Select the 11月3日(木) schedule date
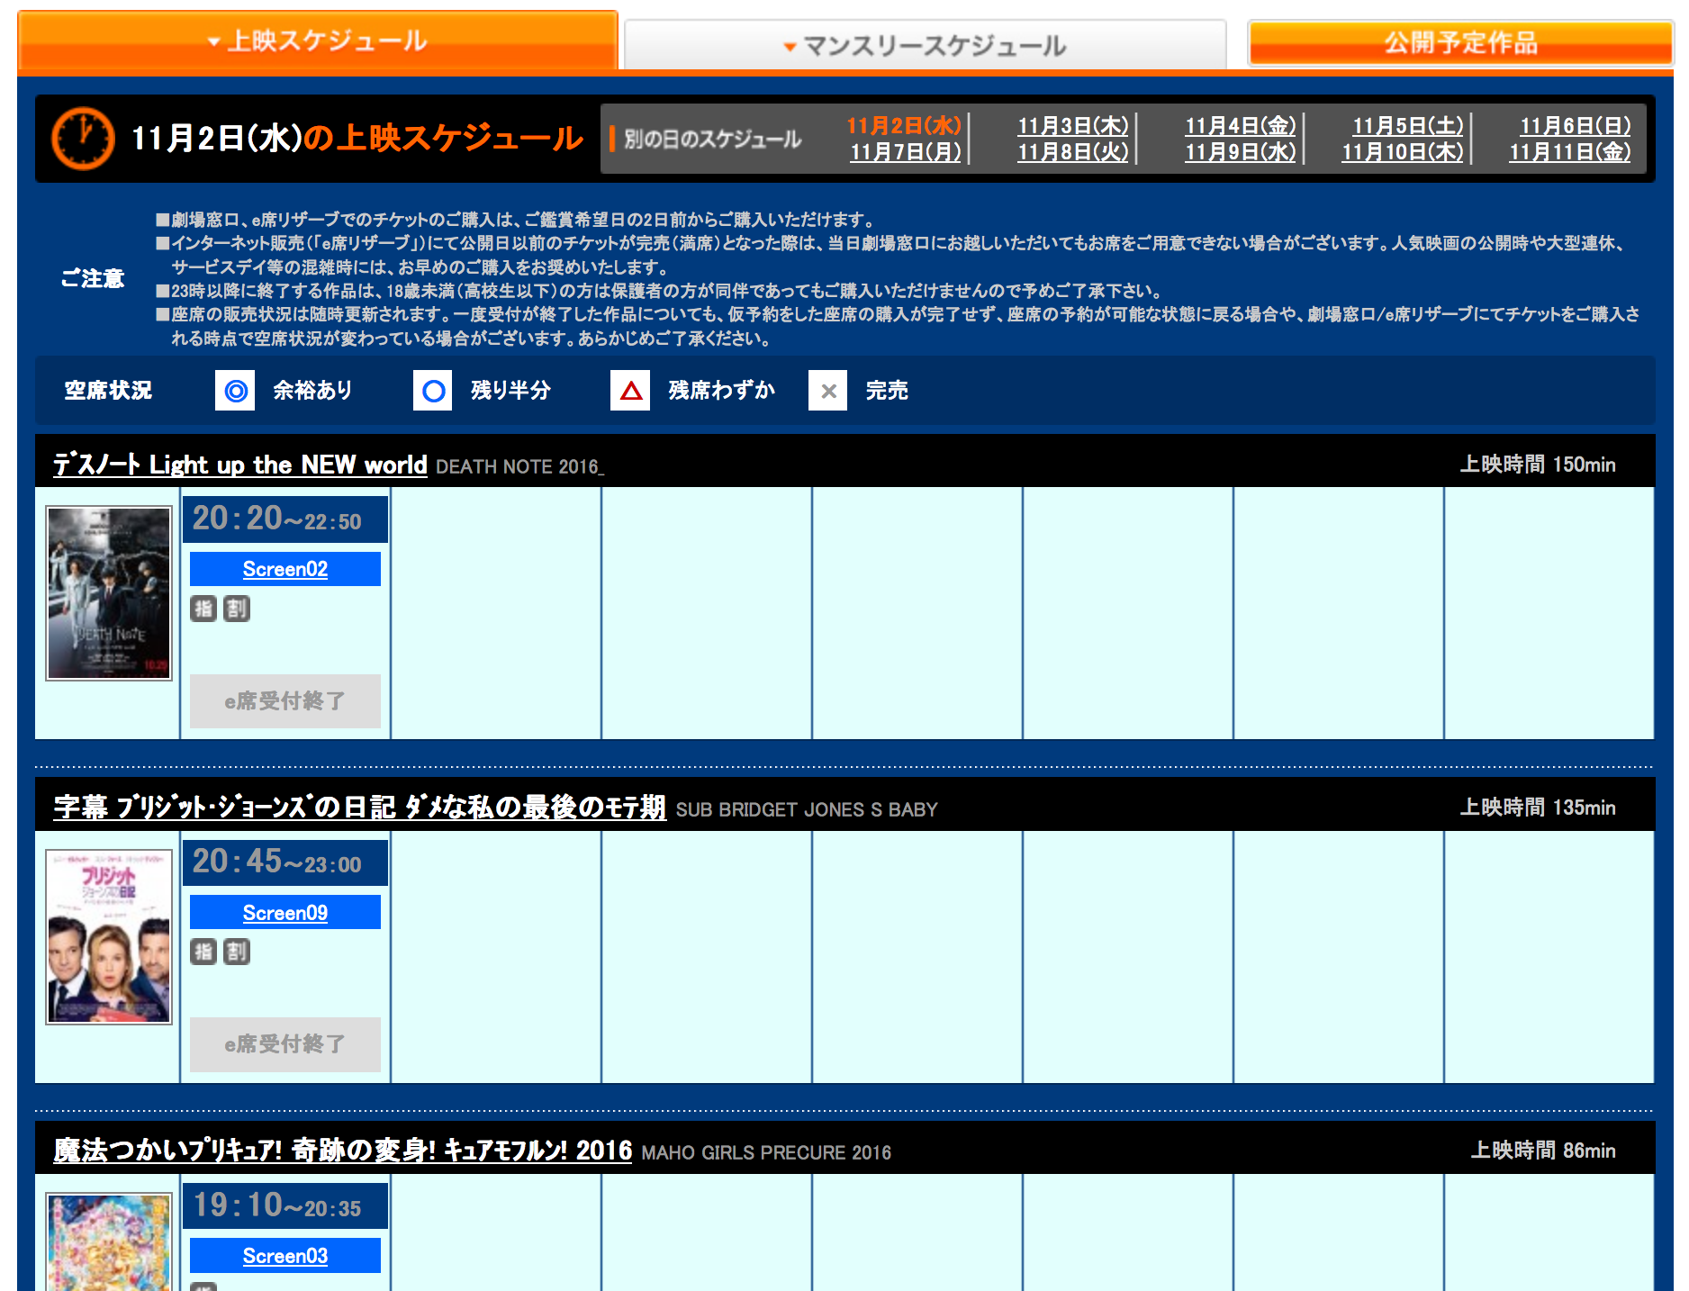The image size is (1689, 1291). click(1073, 125)
